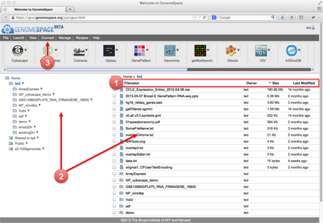Check the box for data.txt
This screenshot has width=323, height=223.
[x=114, y=160]
